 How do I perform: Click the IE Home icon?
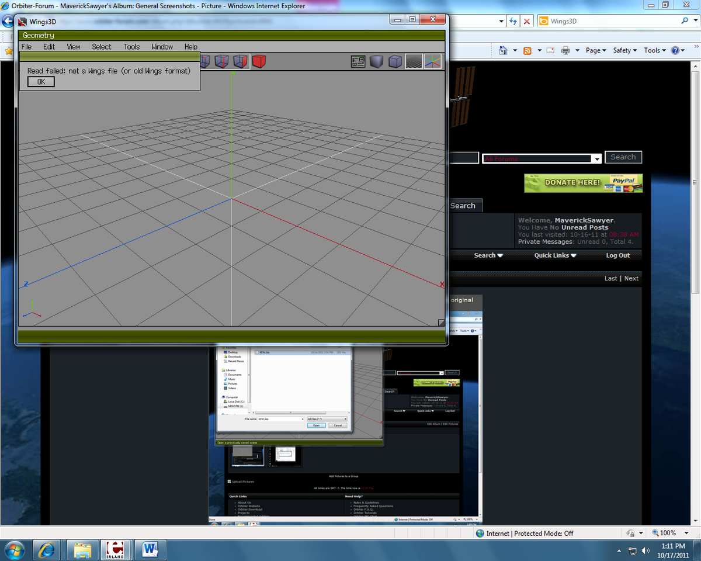(x=504, y=50)
